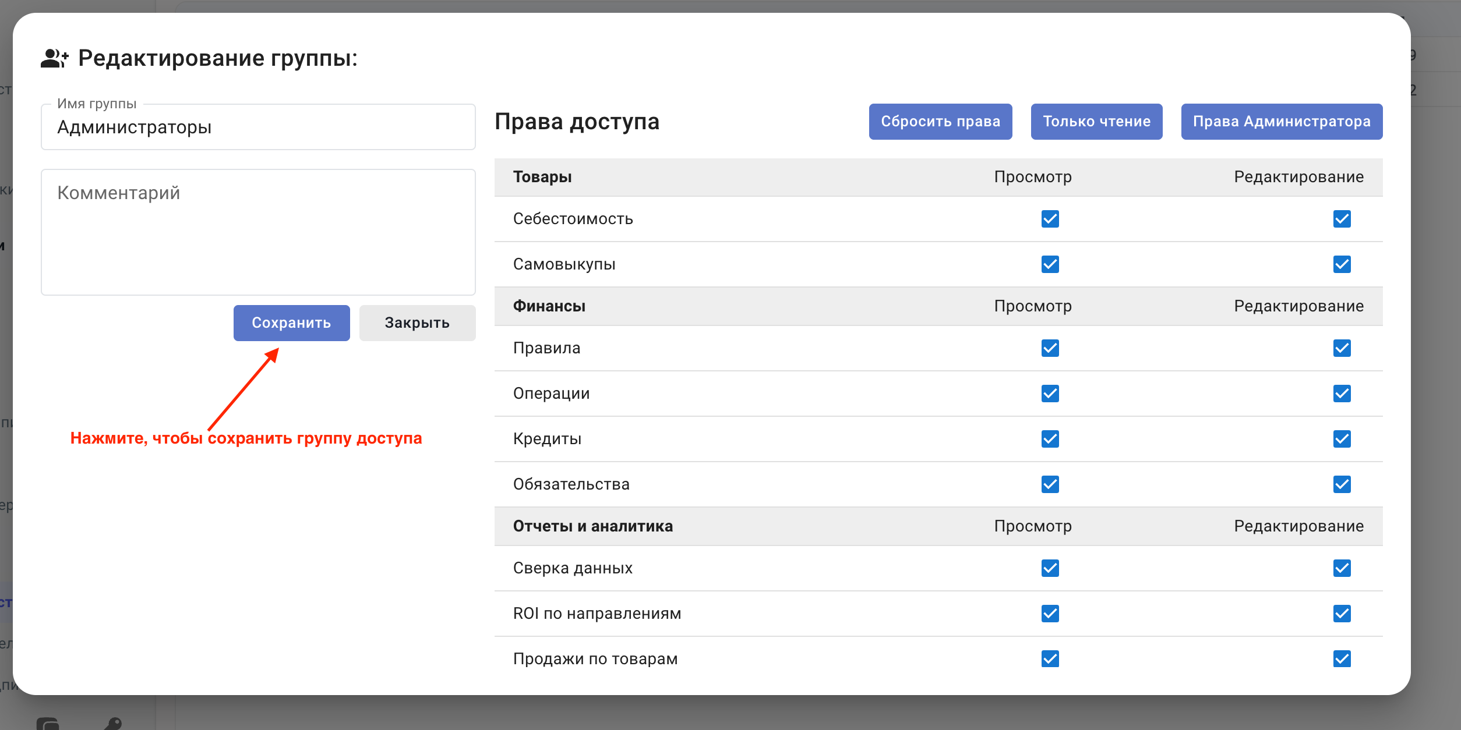Click the add-user icon beside the dialog title

pyautogui.click(x=54, y=58)
